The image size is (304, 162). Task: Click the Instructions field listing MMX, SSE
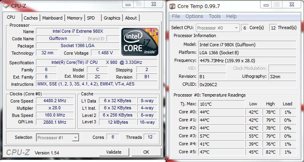(97, 84)
